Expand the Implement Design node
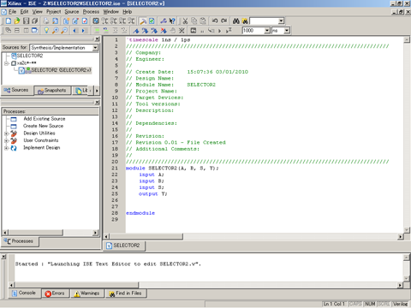411x308 pixels. pyautogui.click(x=6, y=148)
